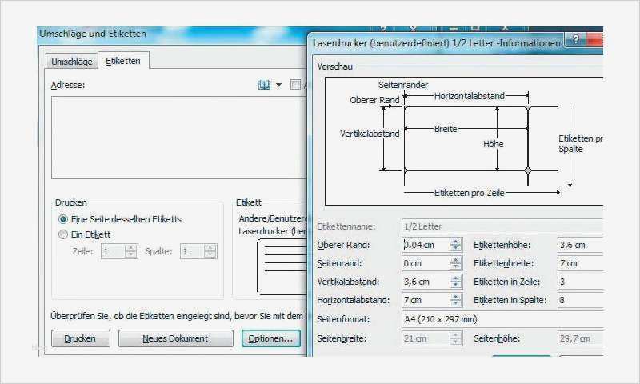Click the Etiketten in Spalte field

coord(581,300)
